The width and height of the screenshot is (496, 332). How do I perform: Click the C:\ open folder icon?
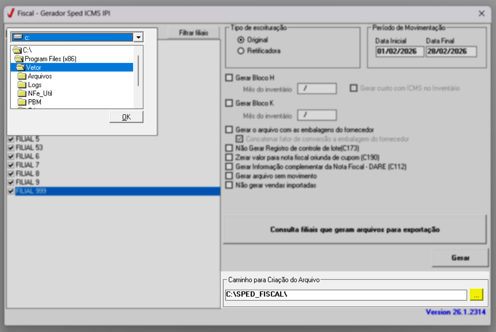17,50
